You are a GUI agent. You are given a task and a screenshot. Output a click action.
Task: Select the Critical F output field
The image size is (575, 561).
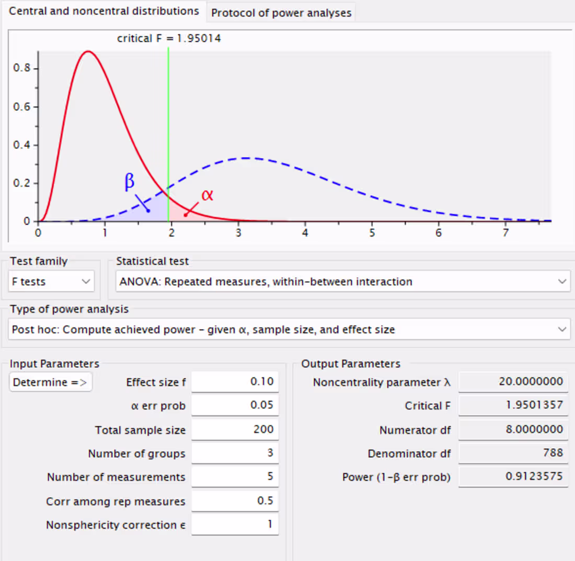(513, 405)
